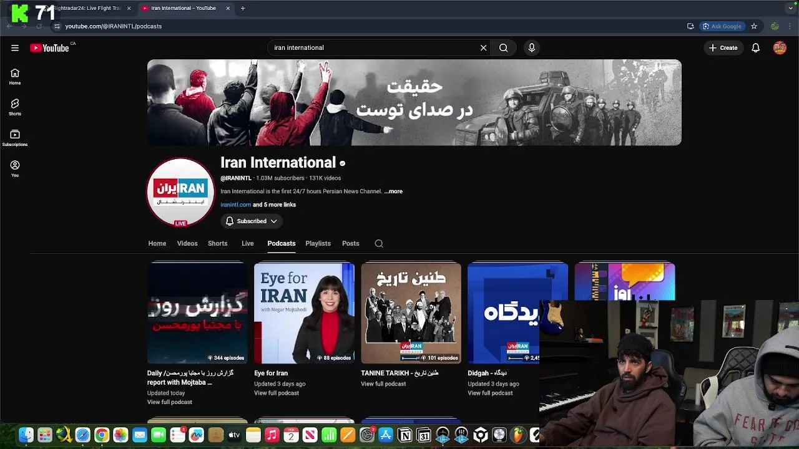Open the Eye for IRAN podcast thumbnail
799x449 pixels.
click(304, 313)
